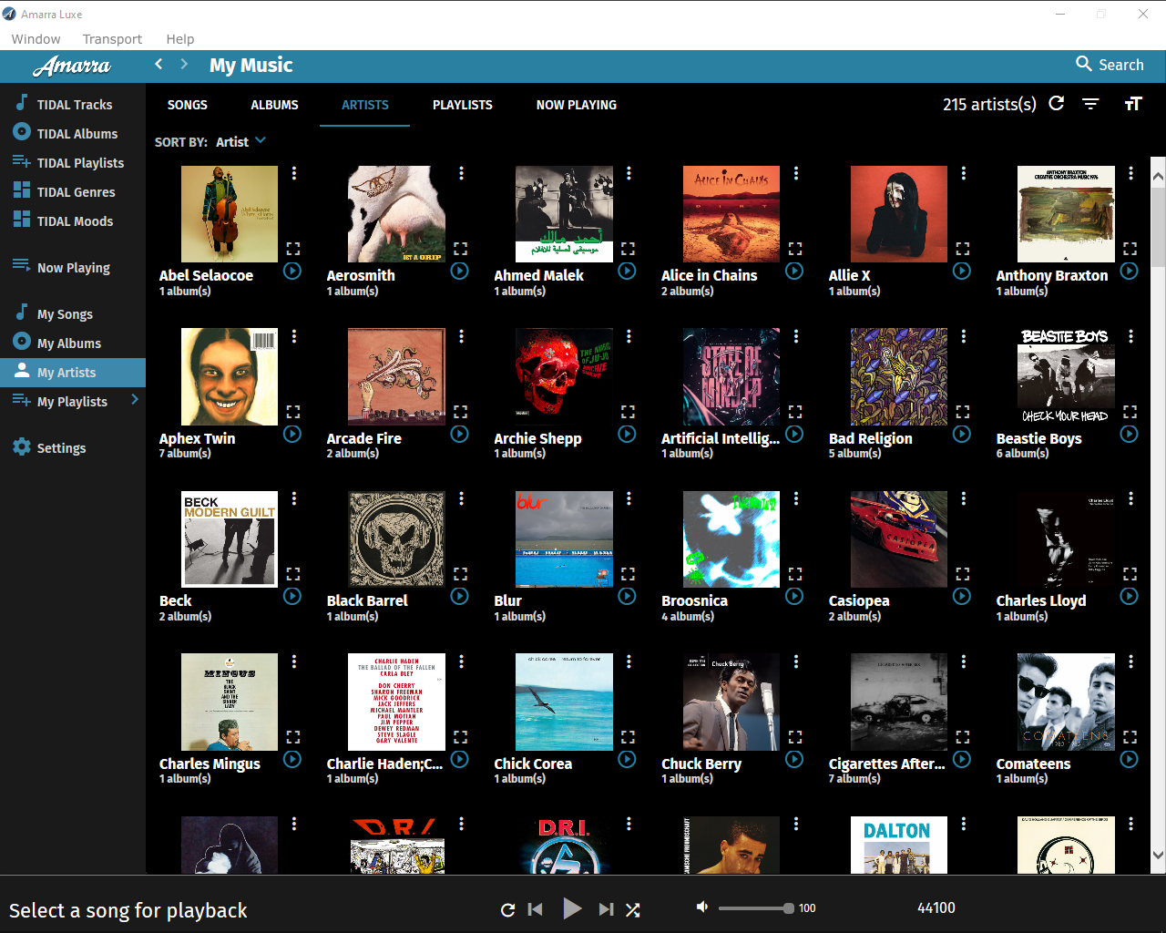Play Blur with the circle play icon
Image resolution: width=1166 pixels, height=933 pixels.
pos(628,596)
